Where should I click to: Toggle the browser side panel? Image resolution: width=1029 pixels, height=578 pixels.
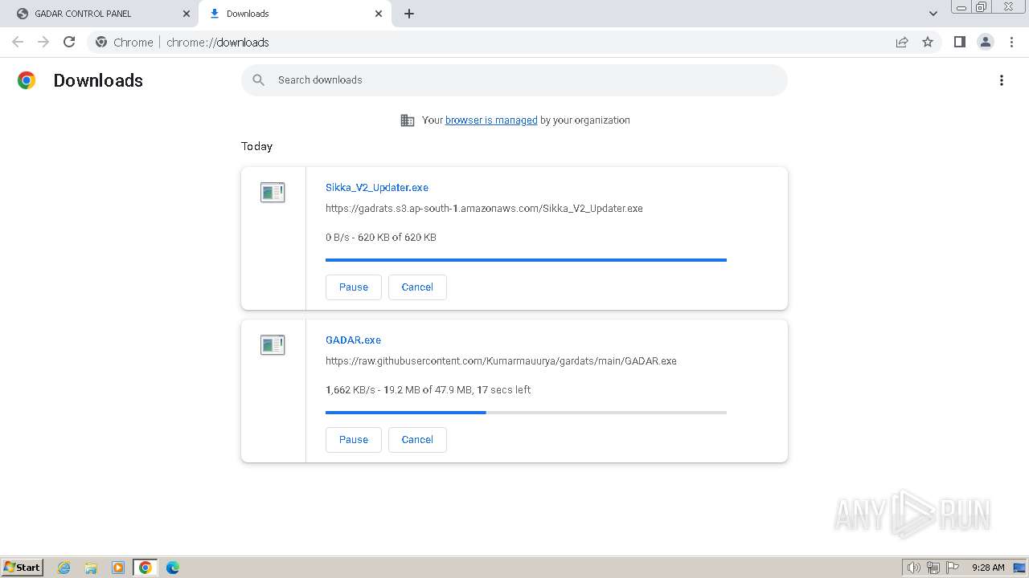[959, 42]
